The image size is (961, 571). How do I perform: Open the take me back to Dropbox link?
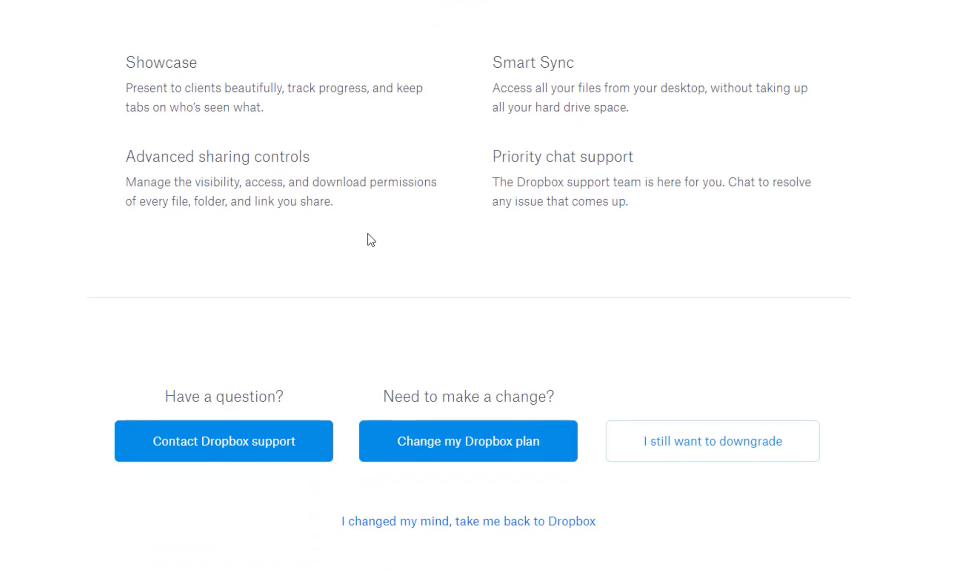click(x=468, y=521)
